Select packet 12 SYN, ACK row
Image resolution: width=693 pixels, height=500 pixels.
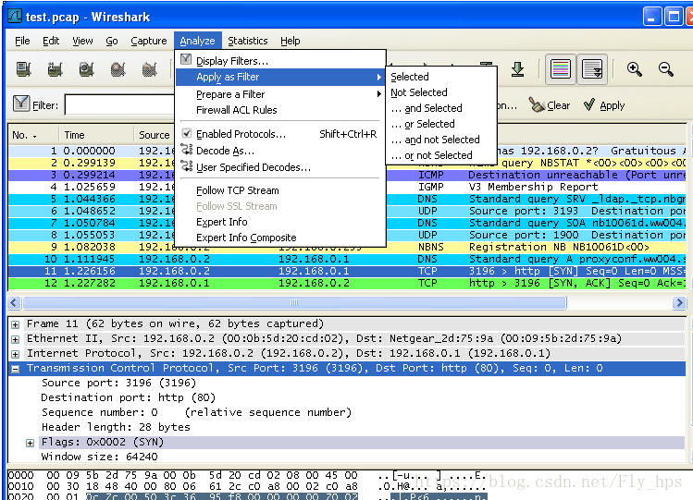[x=347, y=283]
